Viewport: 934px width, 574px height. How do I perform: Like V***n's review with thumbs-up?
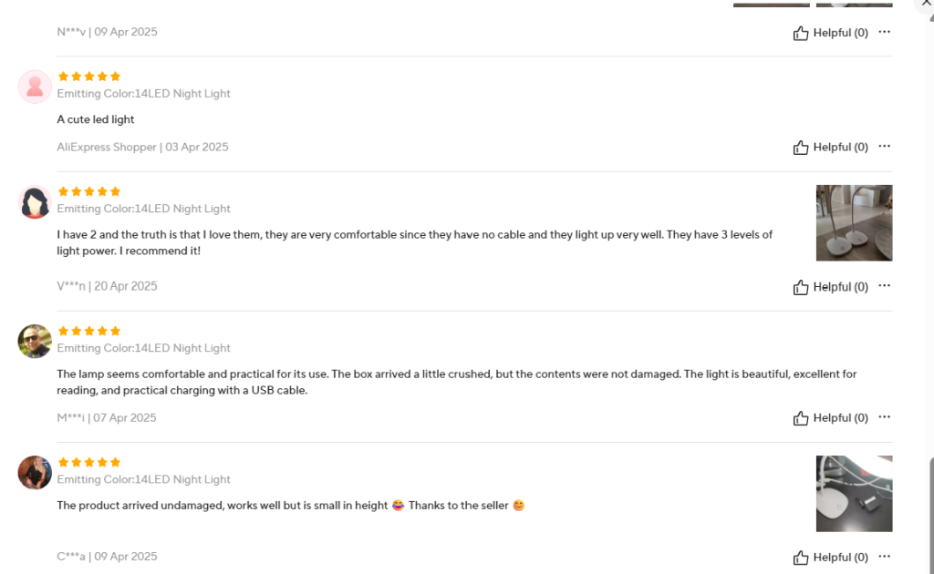pyautogui.click(x=801, y=287)
